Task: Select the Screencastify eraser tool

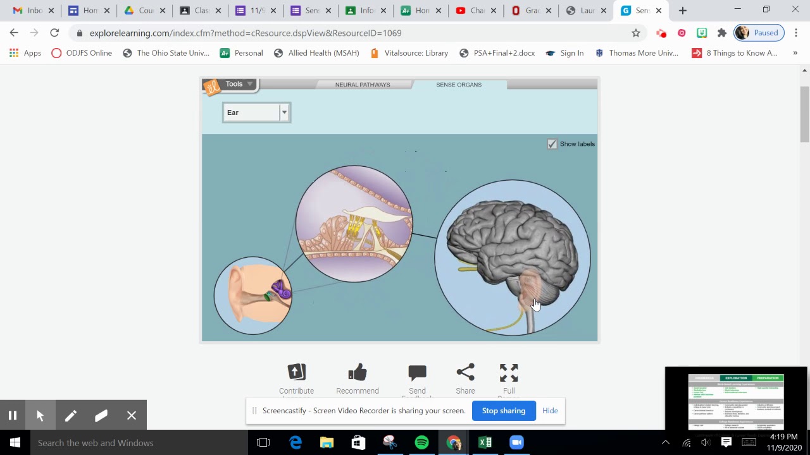Action: coord(101,415)
